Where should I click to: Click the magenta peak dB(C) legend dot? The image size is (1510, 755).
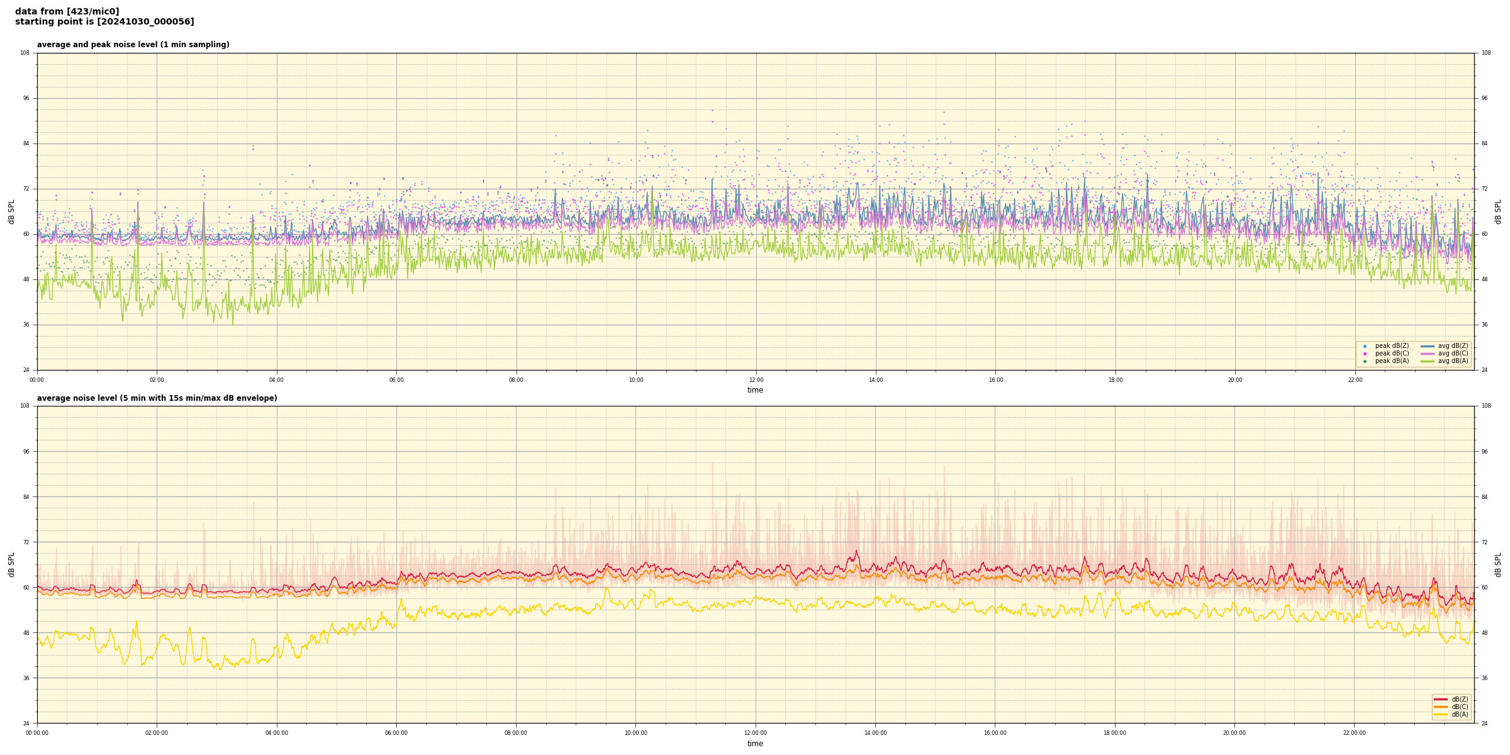tap(1365, 354)
